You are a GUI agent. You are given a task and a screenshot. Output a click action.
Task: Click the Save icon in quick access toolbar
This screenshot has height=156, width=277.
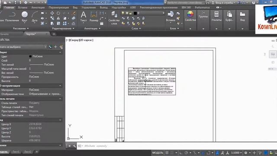(x=16, y=3)
